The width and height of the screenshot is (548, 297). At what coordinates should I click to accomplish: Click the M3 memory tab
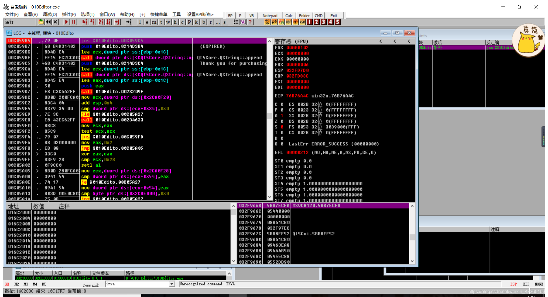tap(26, 284)
